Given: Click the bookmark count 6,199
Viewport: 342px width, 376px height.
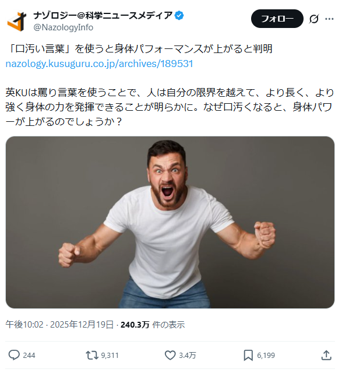Looking at the screenshot, I should click(x=266, y=356).
